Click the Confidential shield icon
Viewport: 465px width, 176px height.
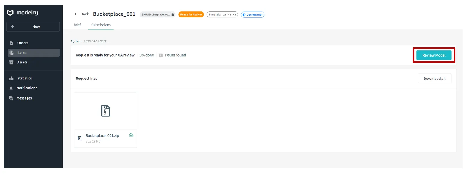(x=244, y=15)
